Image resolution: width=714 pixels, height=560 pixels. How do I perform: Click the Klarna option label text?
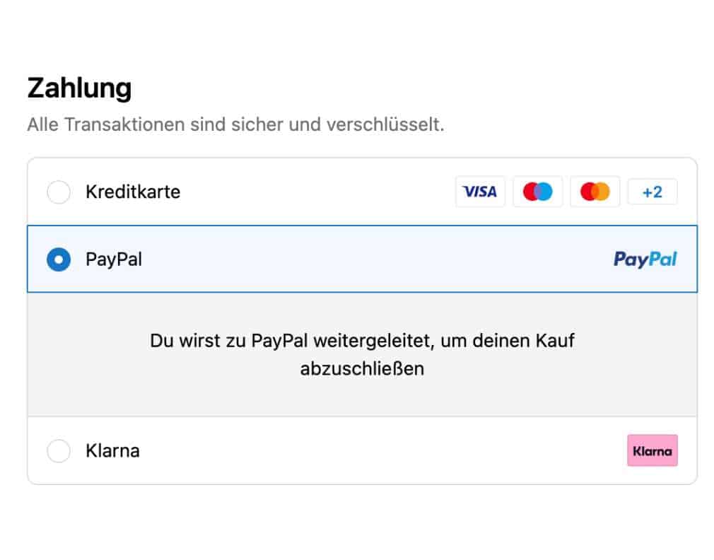coord(112,450)
